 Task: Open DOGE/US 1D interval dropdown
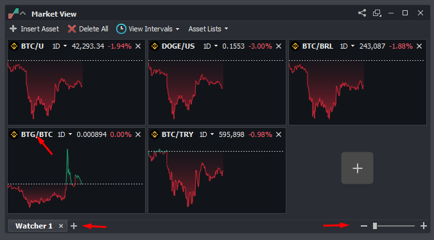point(211,46)
